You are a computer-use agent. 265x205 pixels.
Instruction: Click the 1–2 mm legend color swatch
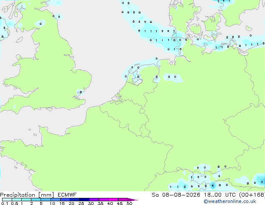point(26,200)
